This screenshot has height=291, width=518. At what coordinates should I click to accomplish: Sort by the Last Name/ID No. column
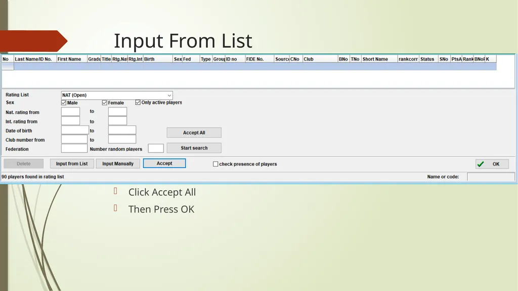pos(35,59)
